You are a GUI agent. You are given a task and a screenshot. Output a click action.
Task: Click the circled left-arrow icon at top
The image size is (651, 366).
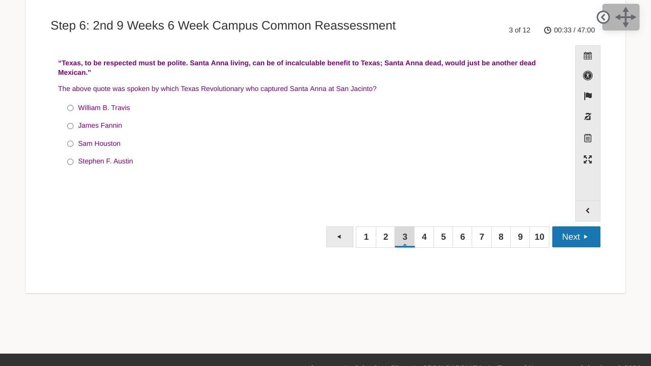click(603, 17)
